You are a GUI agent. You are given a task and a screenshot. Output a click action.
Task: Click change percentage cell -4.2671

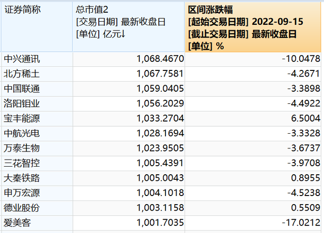click(x=253, y=74)
